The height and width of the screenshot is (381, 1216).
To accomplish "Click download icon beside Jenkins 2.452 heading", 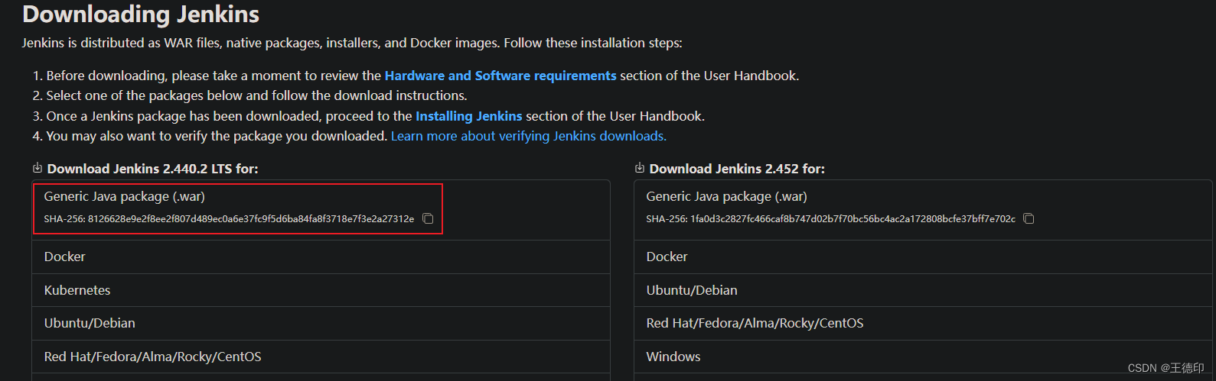I will pos(640,168).
